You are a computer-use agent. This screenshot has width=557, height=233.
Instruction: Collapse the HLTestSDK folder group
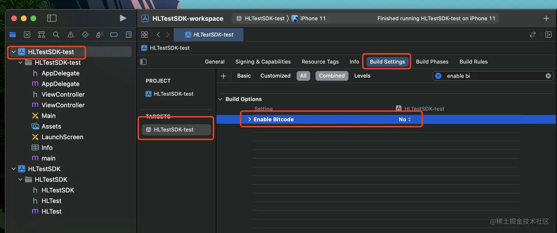click(20, 180)
